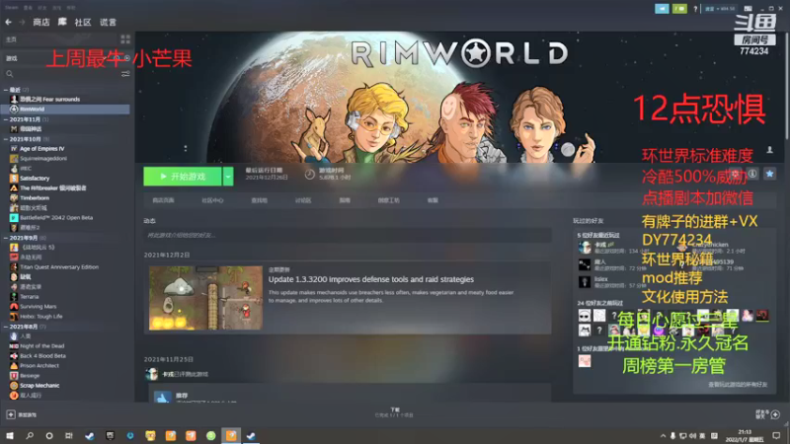Select RimWorld in the game list
Viewport: 790px width, 444px height.
(66, 109)
